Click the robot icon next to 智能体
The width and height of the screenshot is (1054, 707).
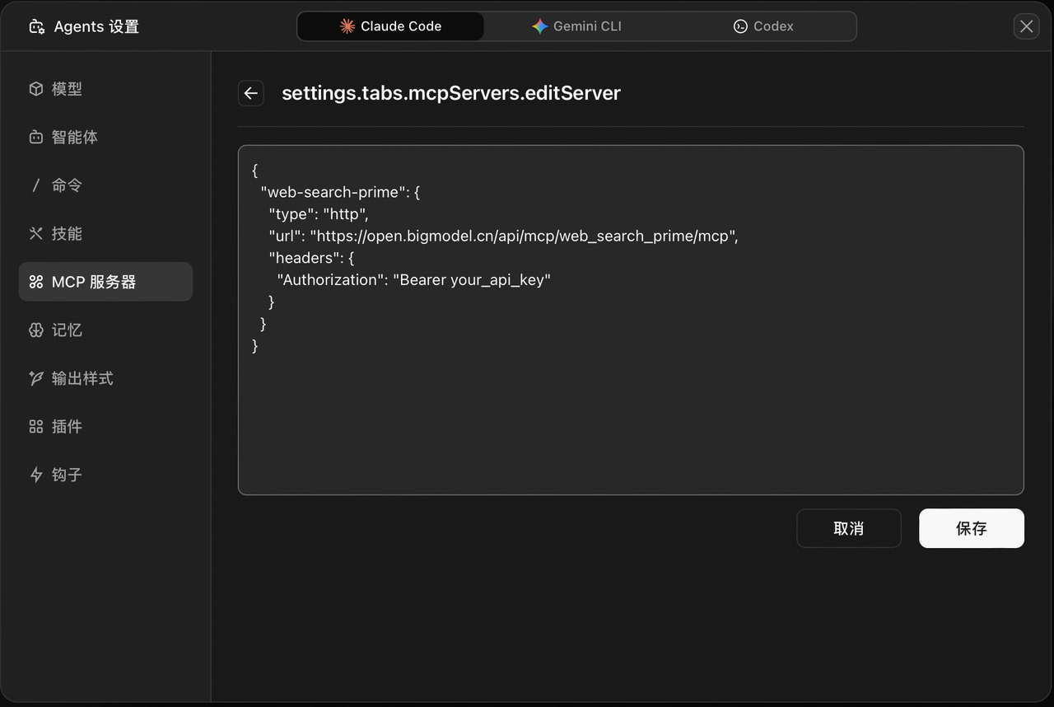click(36, 138)
